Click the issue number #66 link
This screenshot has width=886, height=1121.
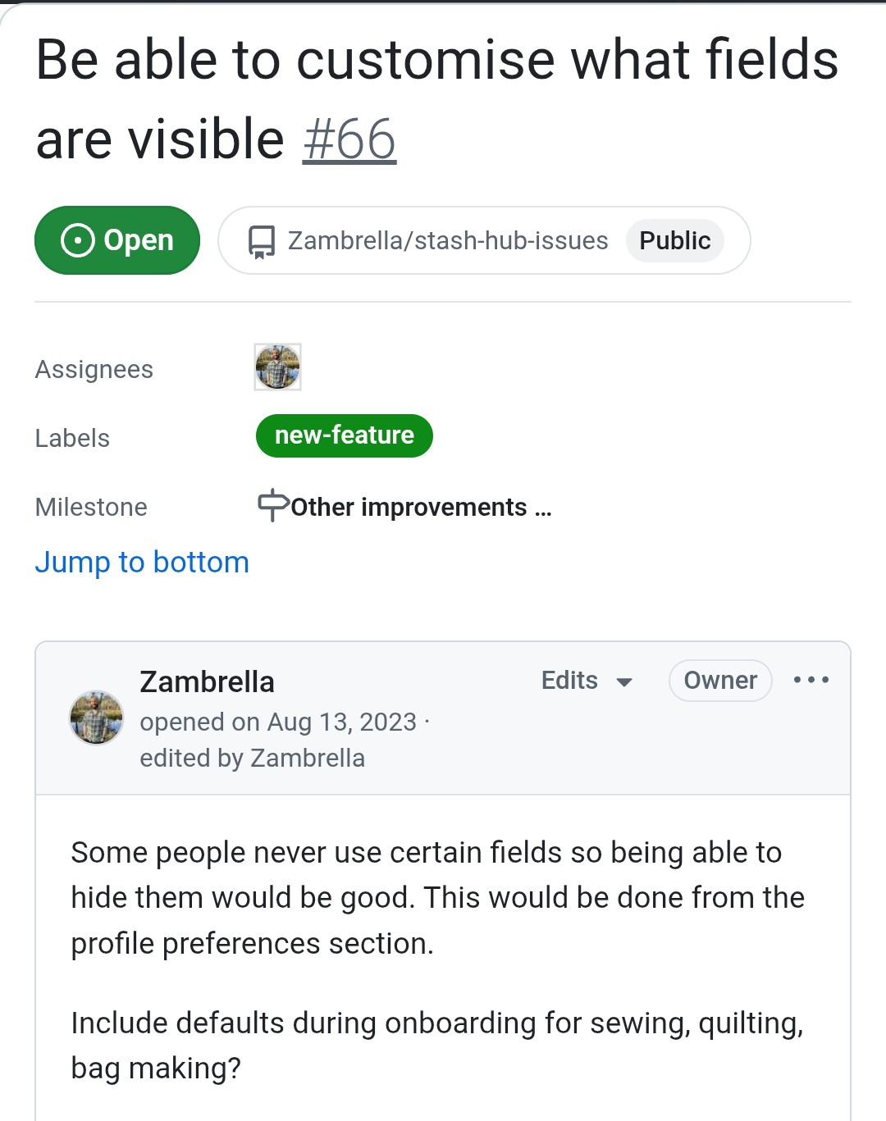click(x=349, y=139)
